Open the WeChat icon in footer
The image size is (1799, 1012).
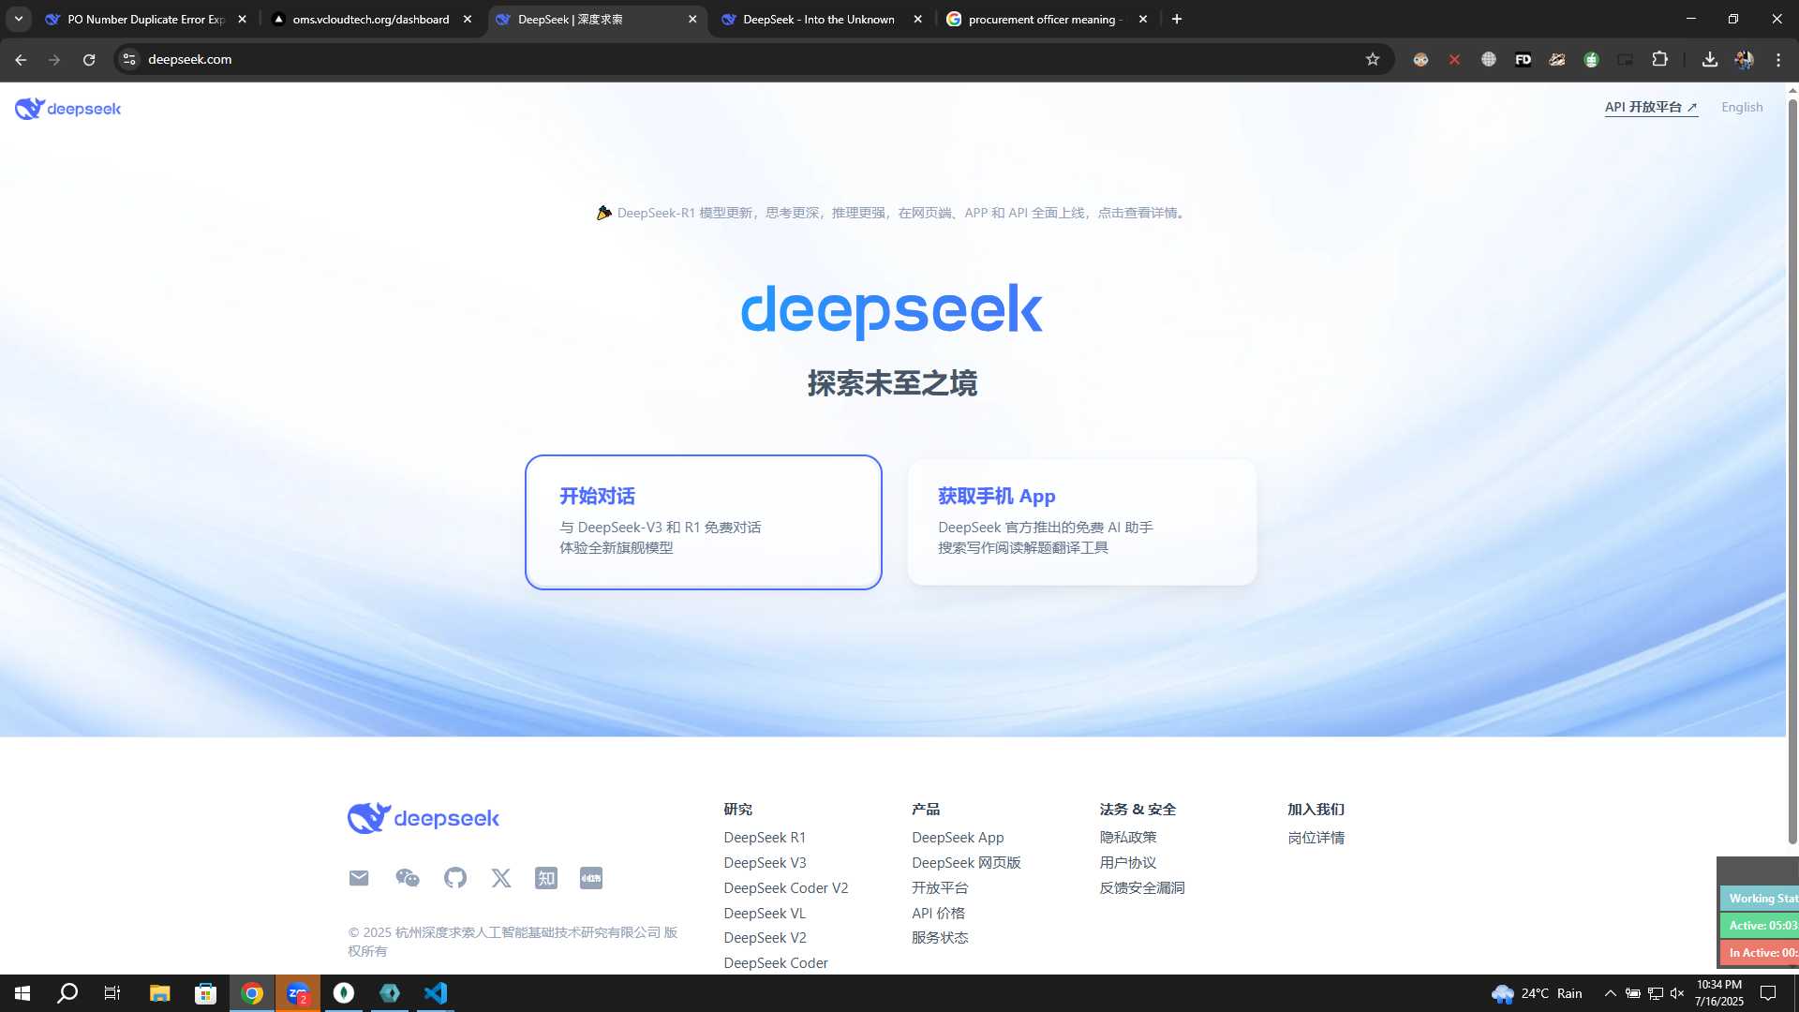[408, 878]
